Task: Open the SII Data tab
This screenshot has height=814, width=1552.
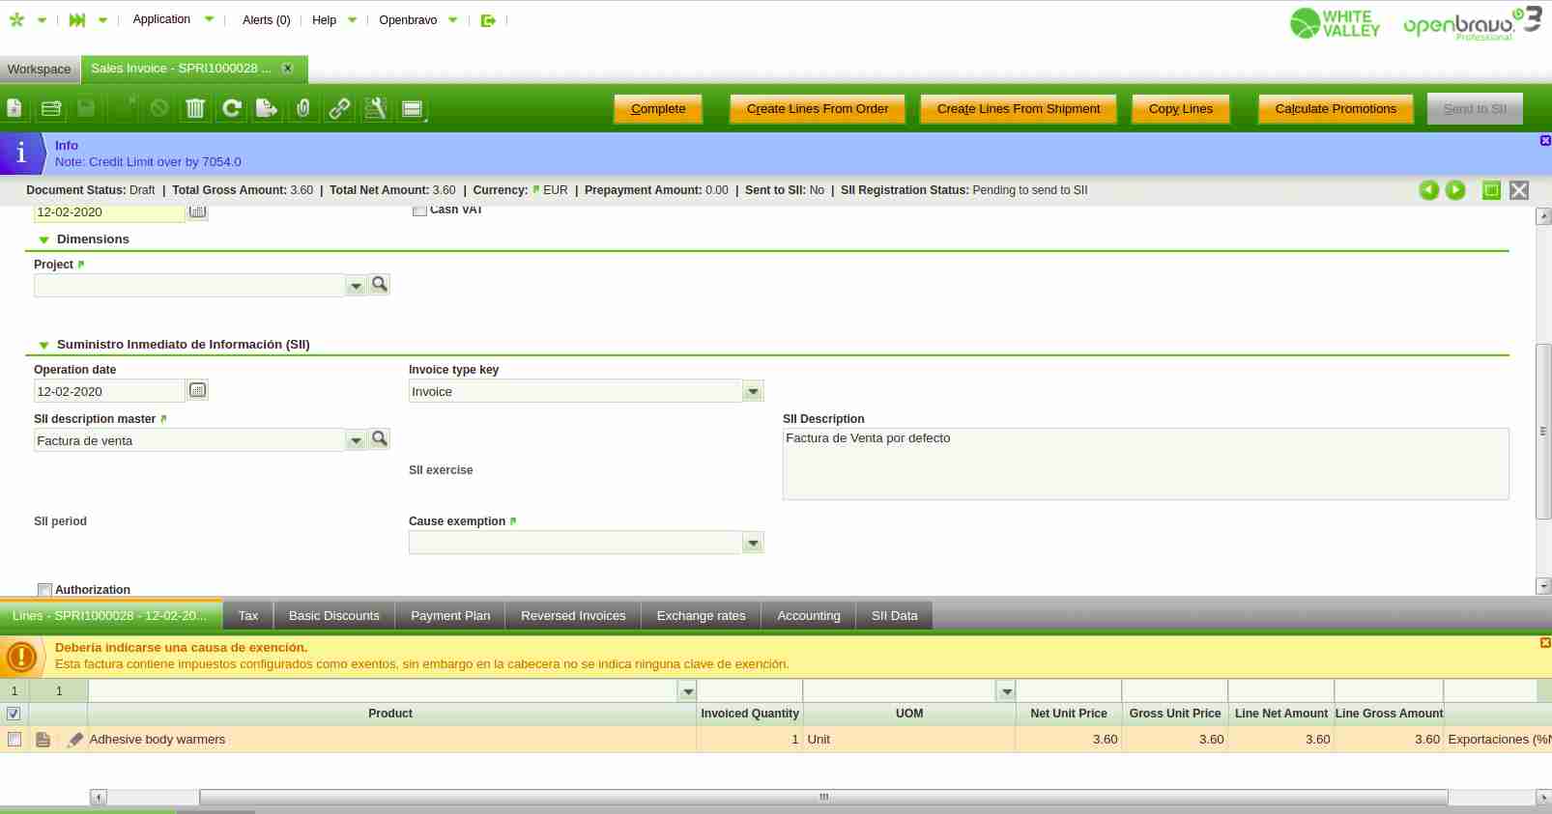Action: tap(894, 616)
